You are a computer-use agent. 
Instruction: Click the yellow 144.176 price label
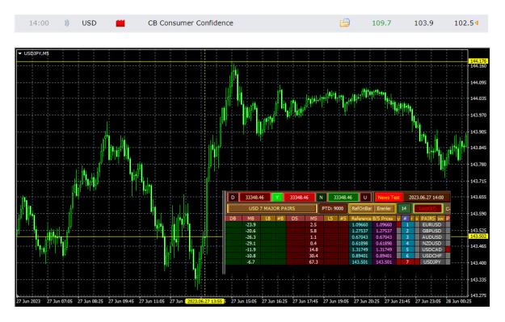click(x=478, y=61)
